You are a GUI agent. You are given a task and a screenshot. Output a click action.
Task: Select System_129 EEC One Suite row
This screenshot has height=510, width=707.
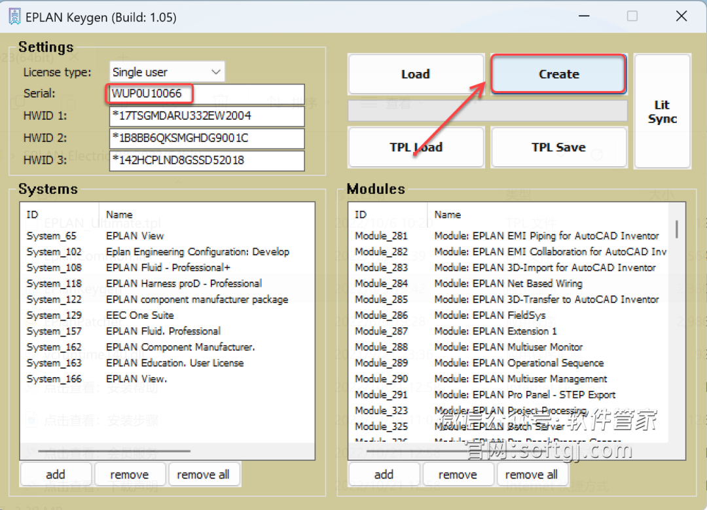167,315
